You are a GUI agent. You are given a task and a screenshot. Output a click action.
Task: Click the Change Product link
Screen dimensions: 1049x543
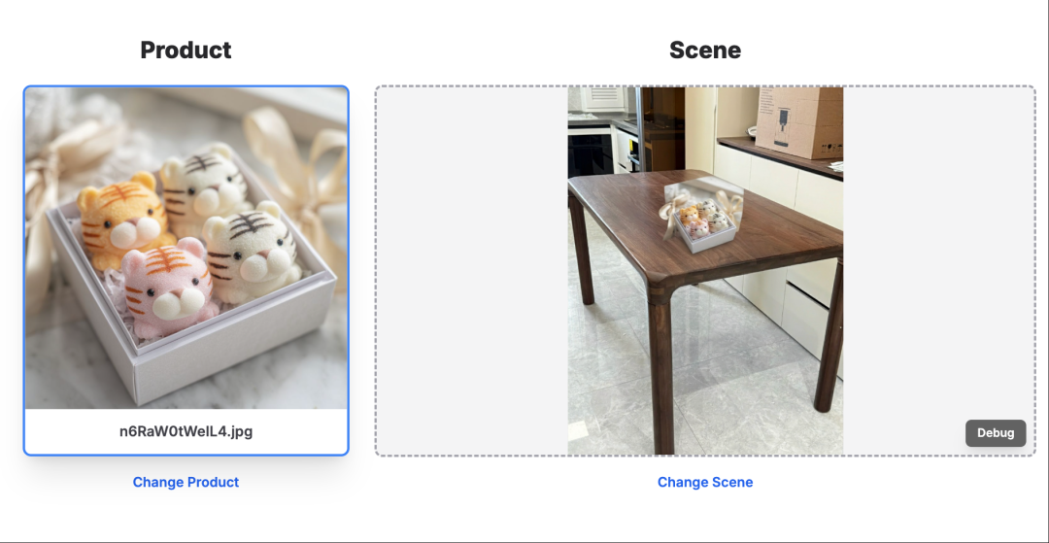click(186, 482)
